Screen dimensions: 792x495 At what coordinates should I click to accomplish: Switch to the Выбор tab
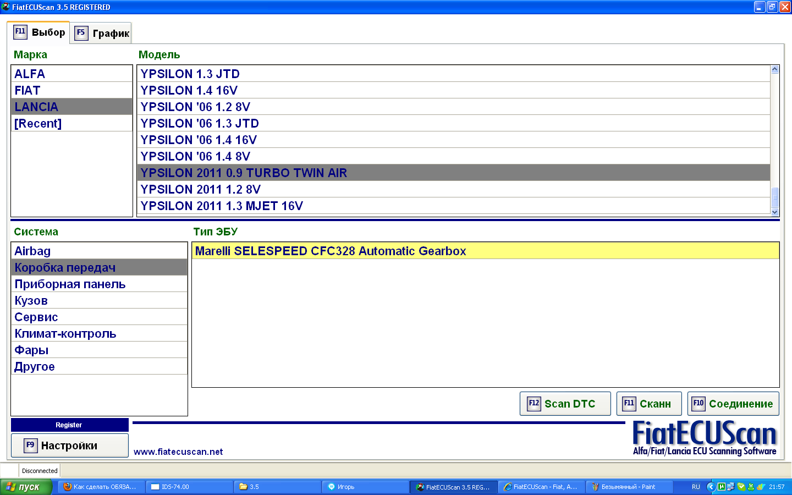pyautogui.click(x=38, y=32)
